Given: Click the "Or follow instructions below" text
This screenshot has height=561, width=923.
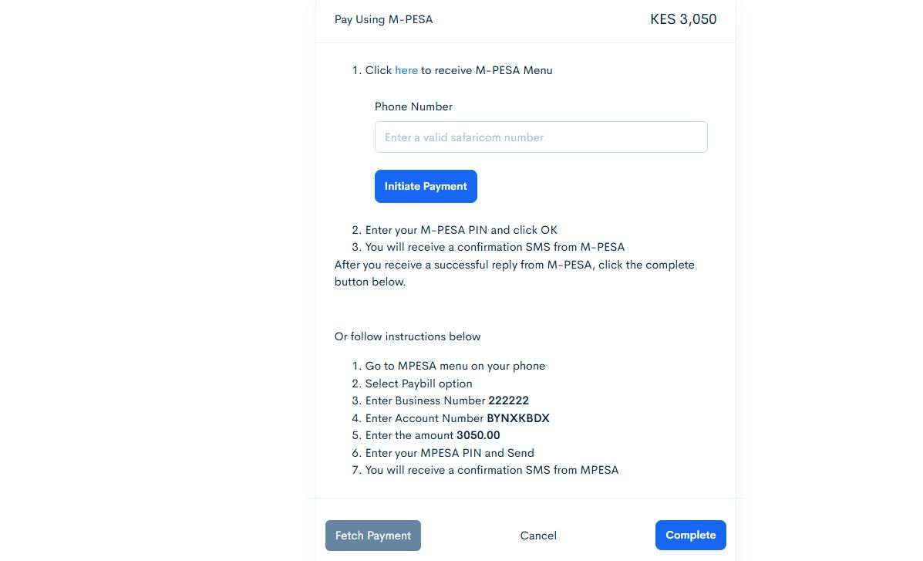Looking at the screenshot, I should (407, 336).
